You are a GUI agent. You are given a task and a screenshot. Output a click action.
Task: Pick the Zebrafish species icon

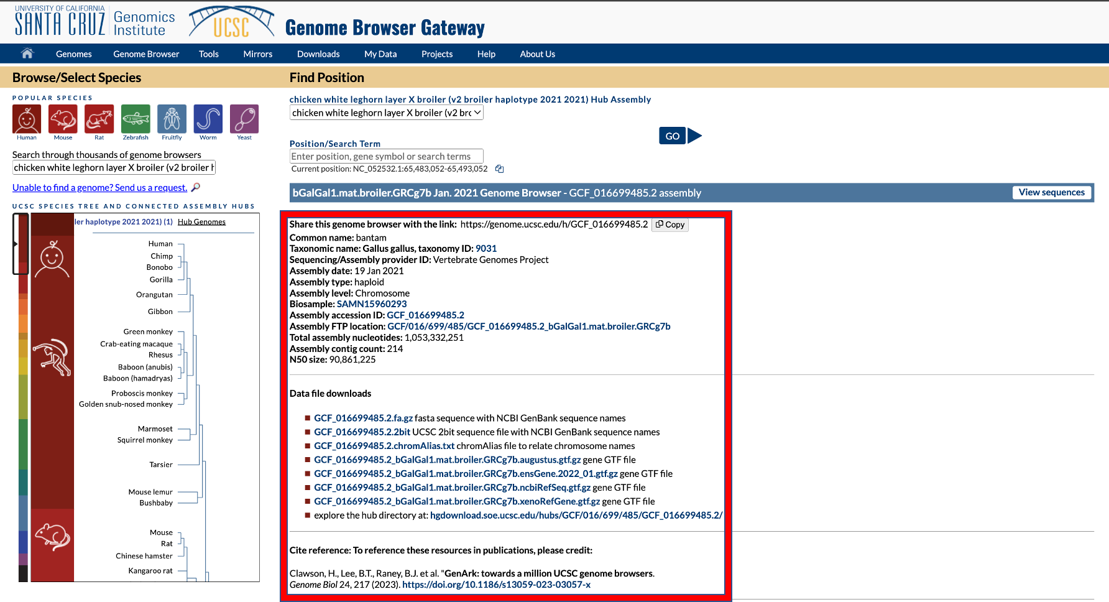pyautogui.click(x=136, y=119)
